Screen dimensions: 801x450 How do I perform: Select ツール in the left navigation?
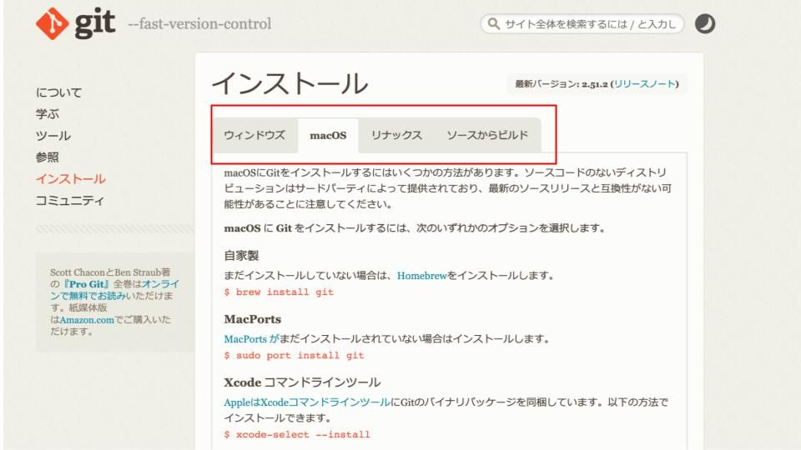(x=53, y=135)
